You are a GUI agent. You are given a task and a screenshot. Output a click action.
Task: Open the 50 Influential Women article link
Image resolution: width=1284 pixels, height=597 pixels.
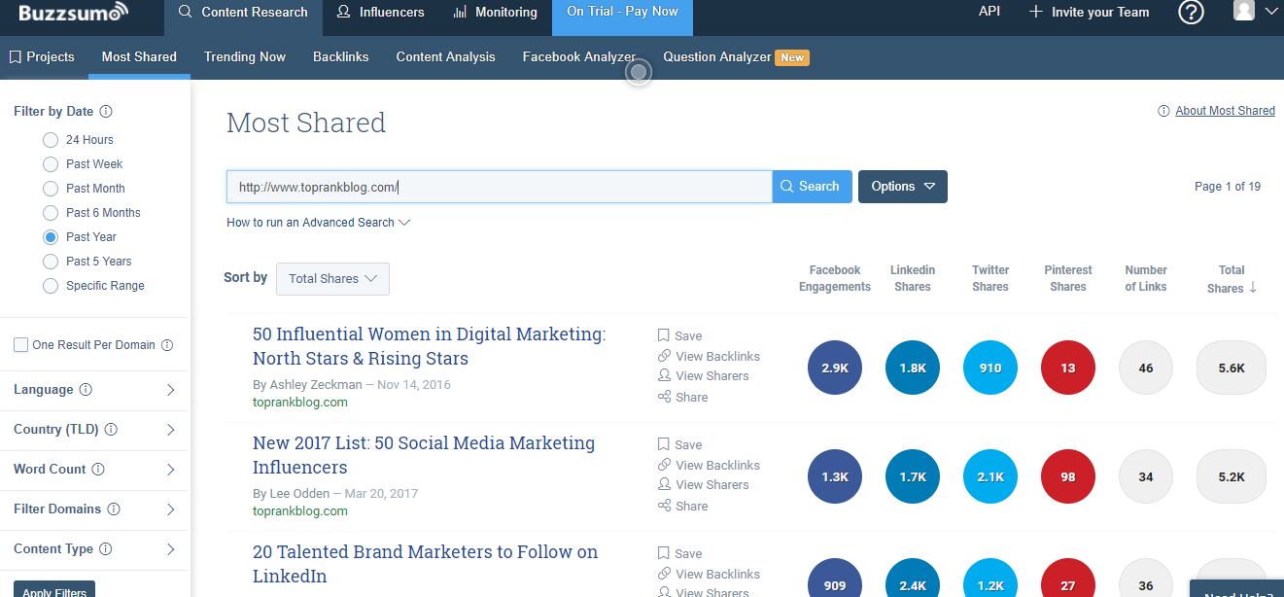(x=429, y=346)
